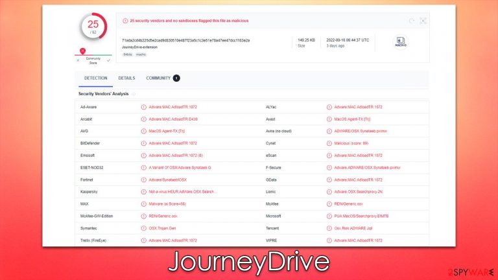The width and height of the screenshot is (498, 280).
Task: Click the McAfee vendor name
Action: pyautogui.click(x=272, y=204)
